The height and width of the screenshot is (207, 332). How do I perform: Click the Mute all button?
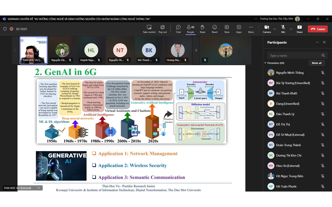tap(316, 63)
